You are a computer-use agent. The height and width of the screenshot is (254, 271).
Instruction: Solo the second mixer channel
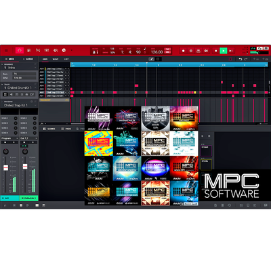[x=33, y=142]
